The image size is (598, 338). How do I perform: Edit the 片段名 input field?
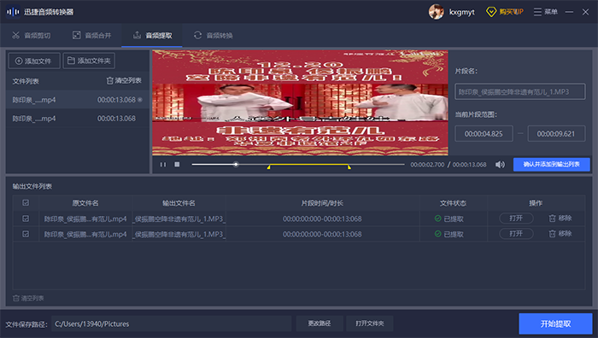(x=519, y=92)
